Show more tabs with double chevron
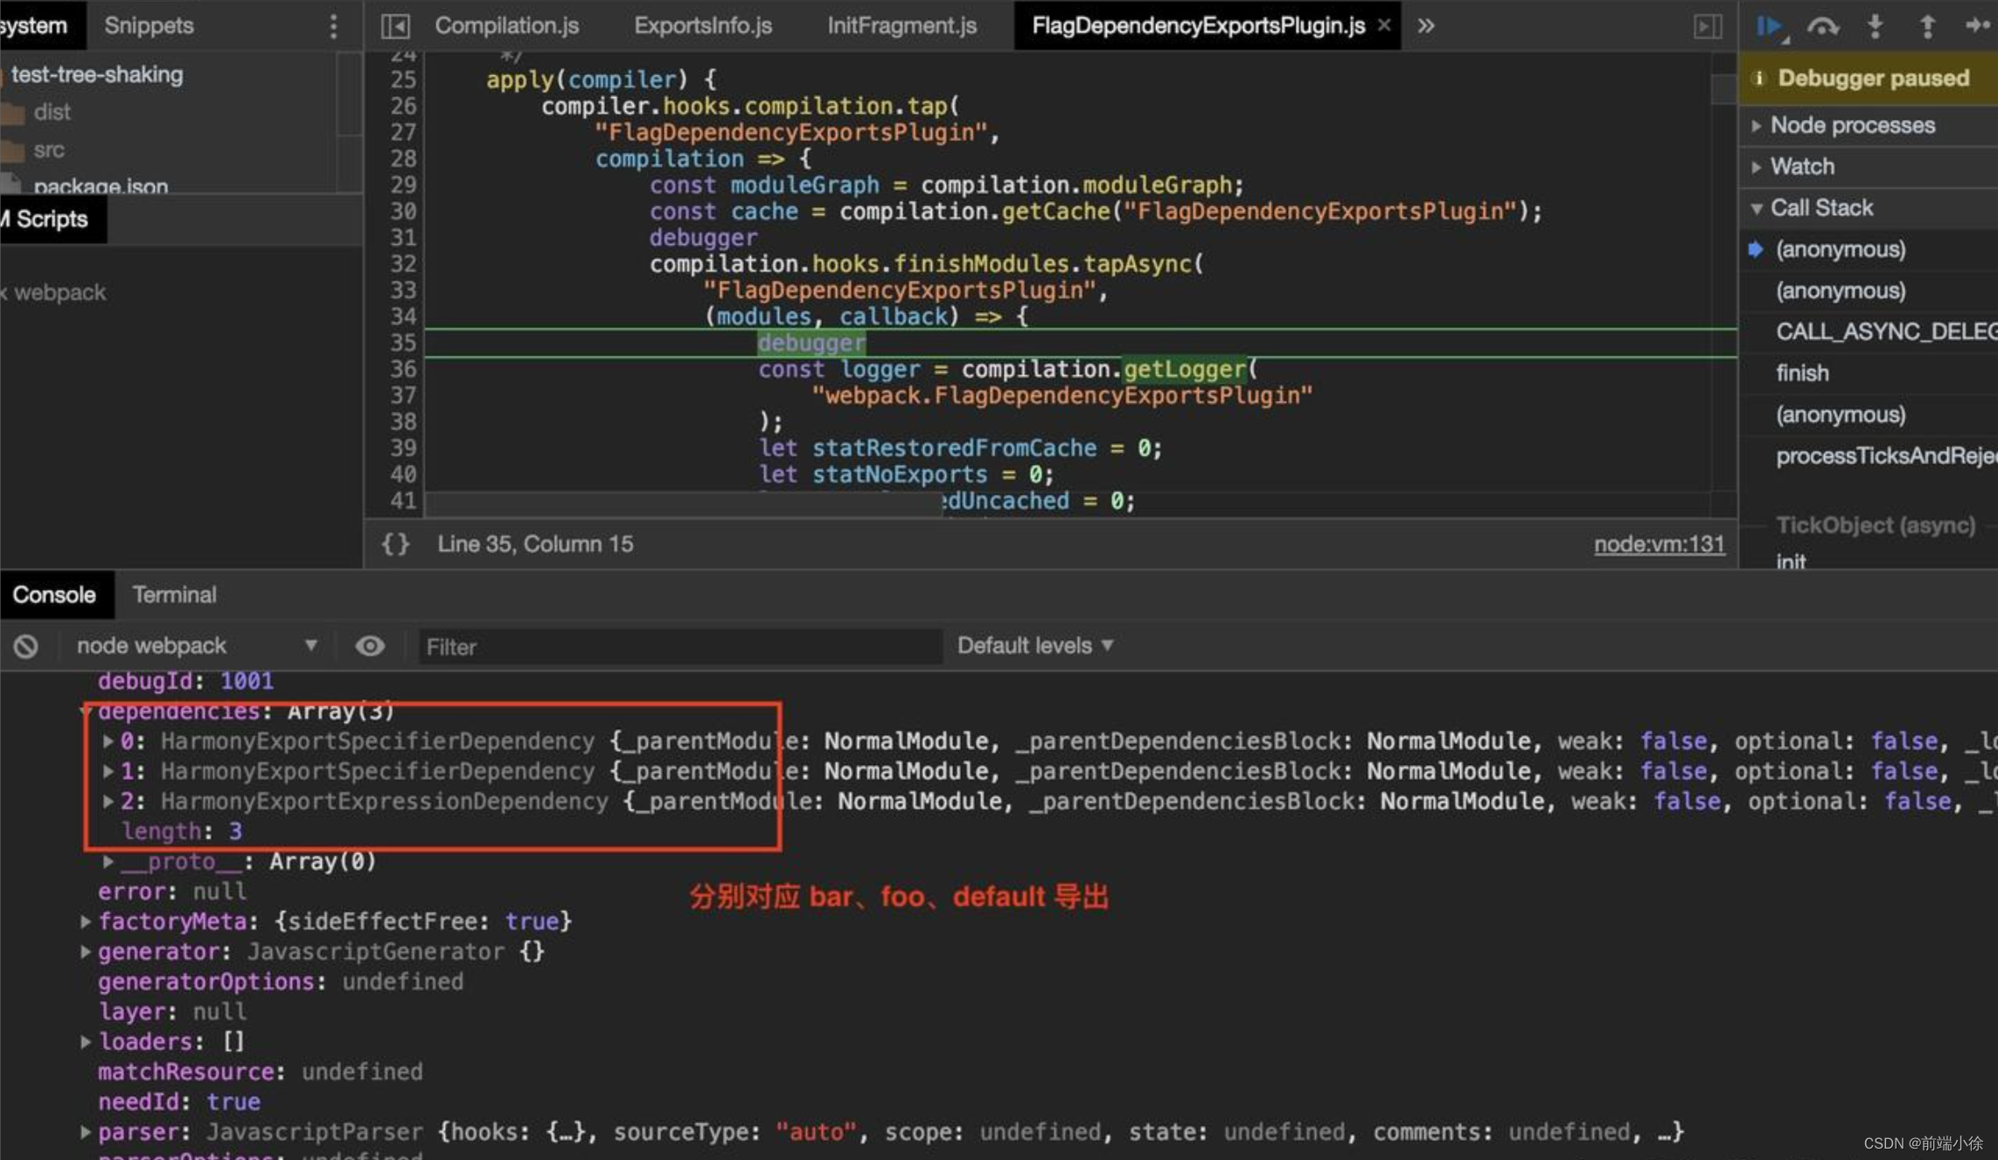Image resolution: width=1998 pixels, height=1160 pixels. [1425, 26]
